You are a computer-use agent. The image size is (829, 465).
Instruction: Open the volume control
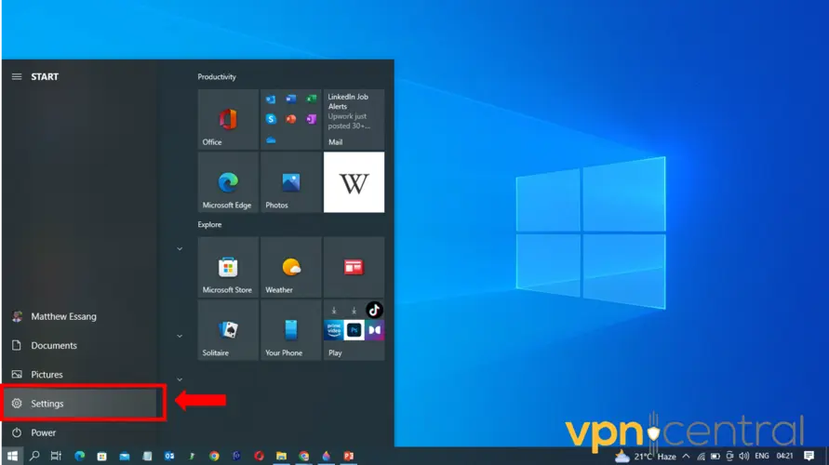coord(744,456)
